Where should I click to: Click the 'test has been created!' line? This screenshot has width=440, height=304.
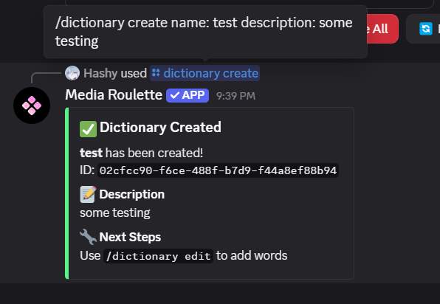pyautogui.click(x=142, y=153)
